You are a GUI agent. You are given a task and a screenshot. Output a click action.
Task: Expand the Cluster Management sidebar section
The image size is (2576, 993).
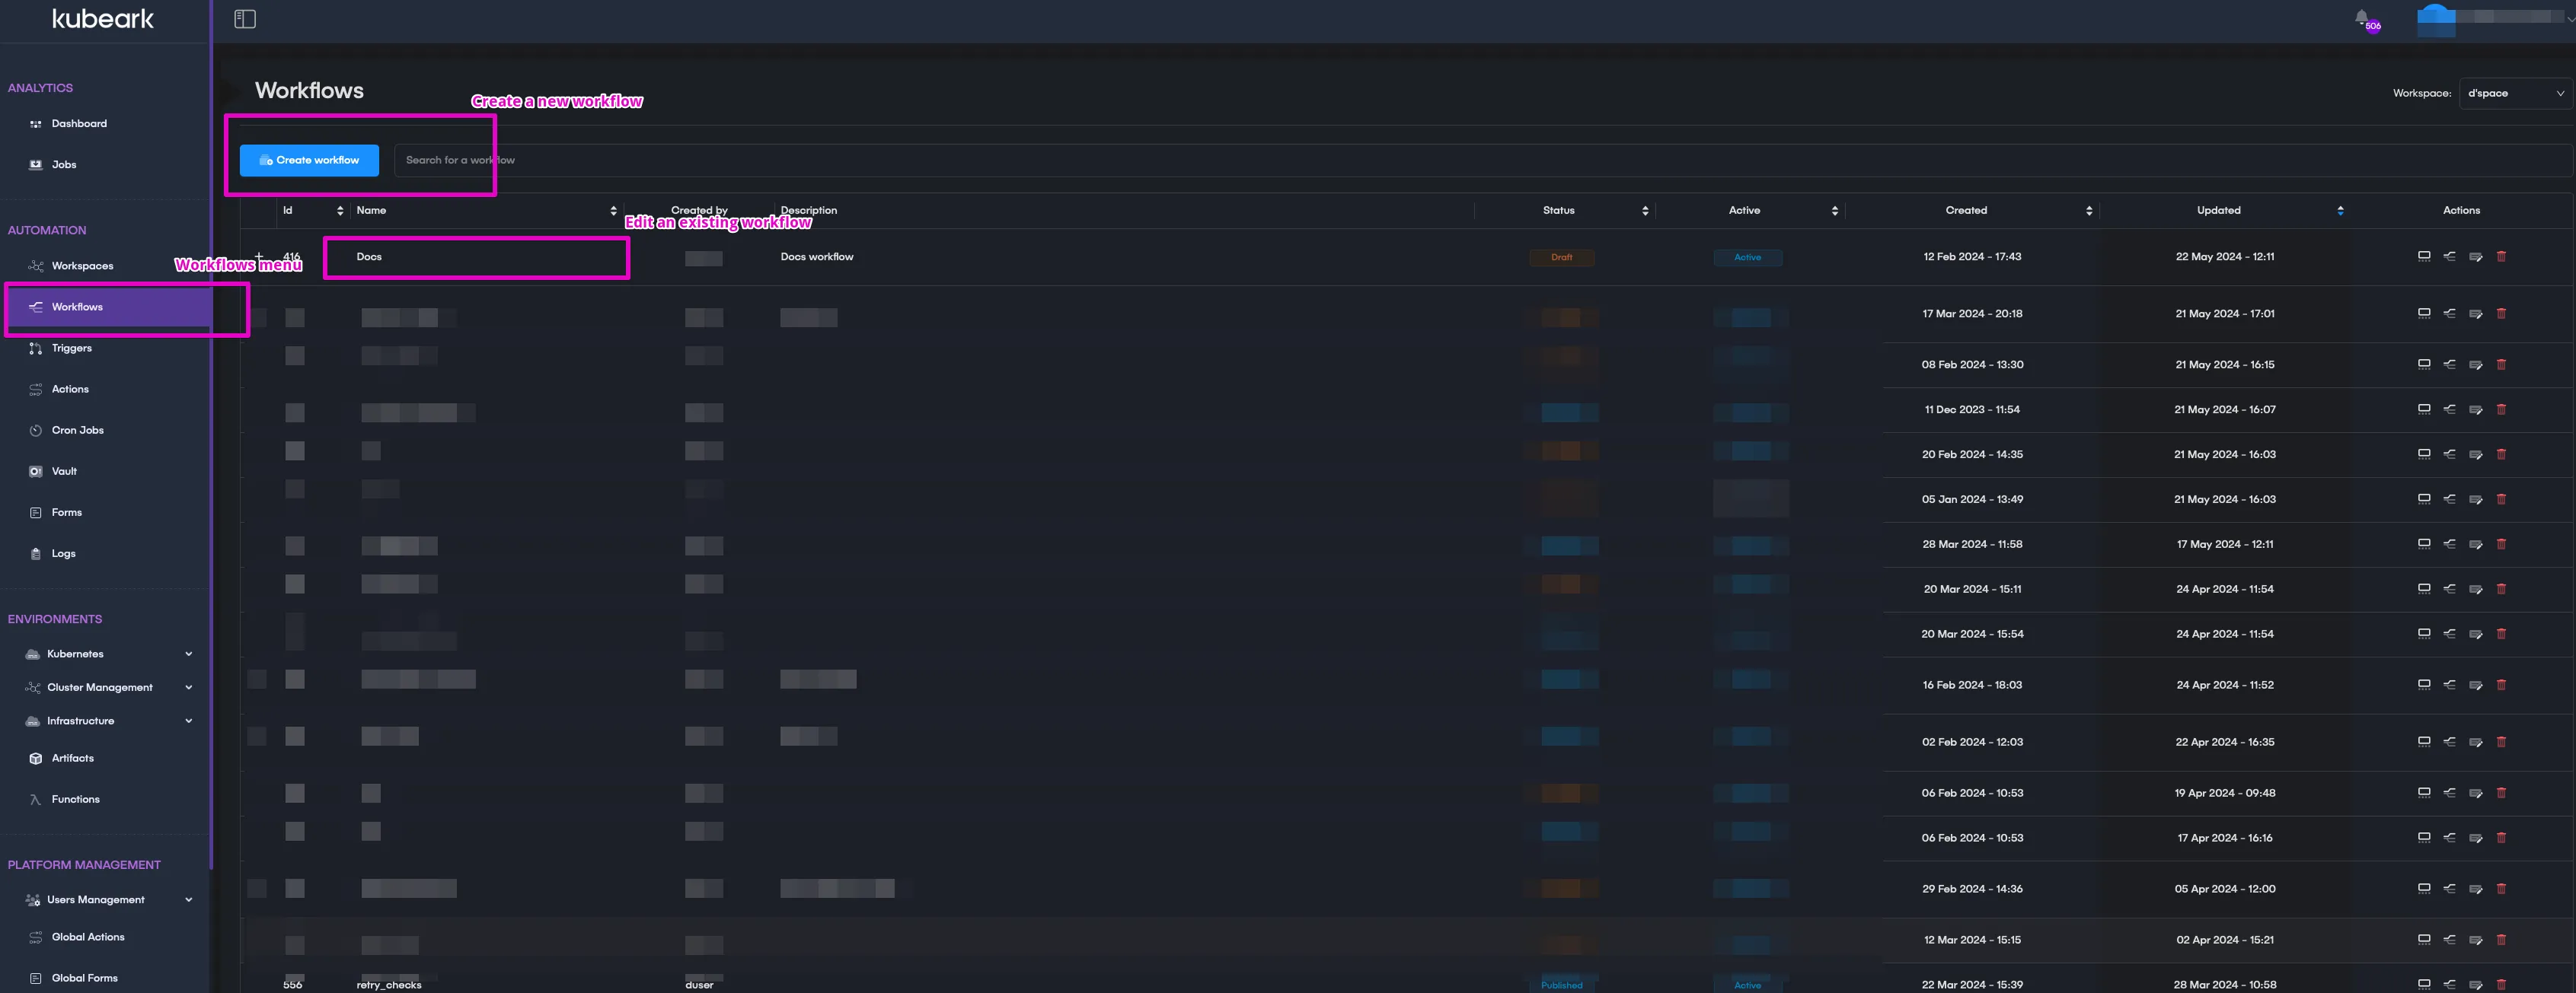click(188, 687)
